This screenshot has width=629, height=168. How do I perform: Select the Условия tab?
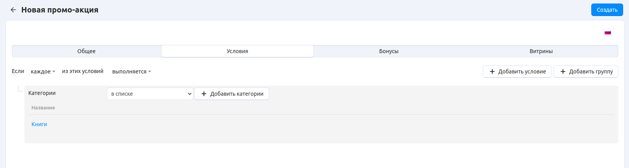click(237, 51)
